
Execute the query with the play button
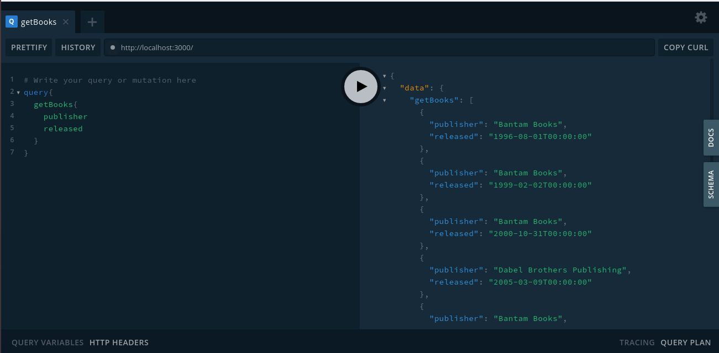[x=360, y=86]
